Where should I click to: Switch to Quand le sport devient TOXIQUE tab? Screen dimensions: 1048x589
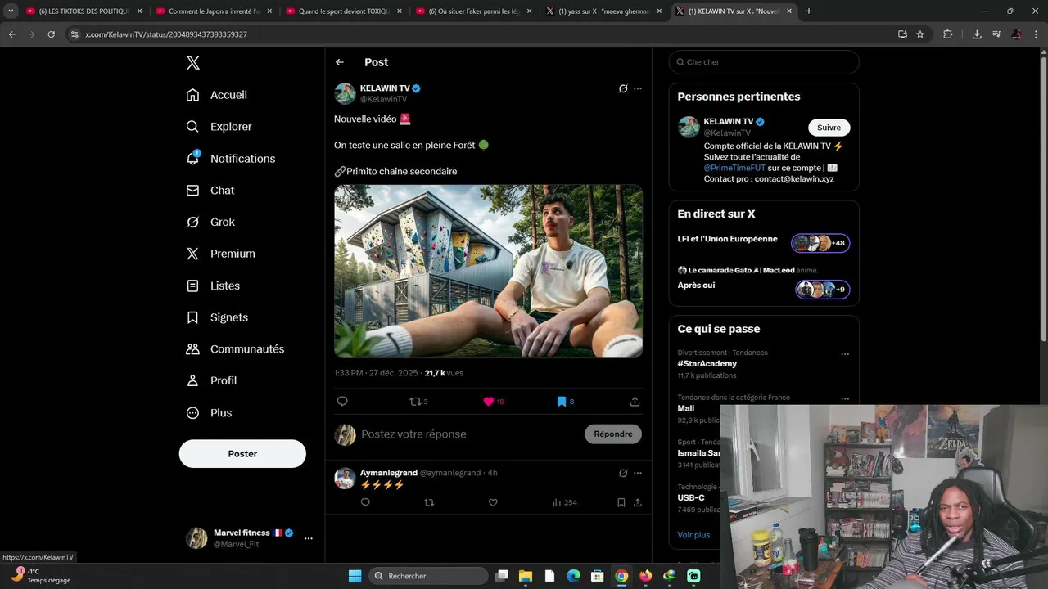click(x=343, y=11)
